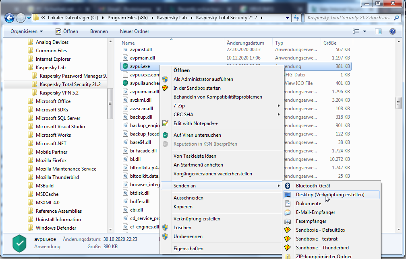Toggle the preview pane icon
Viewport: 406px width, 259px height.
(x=378, y=31)
